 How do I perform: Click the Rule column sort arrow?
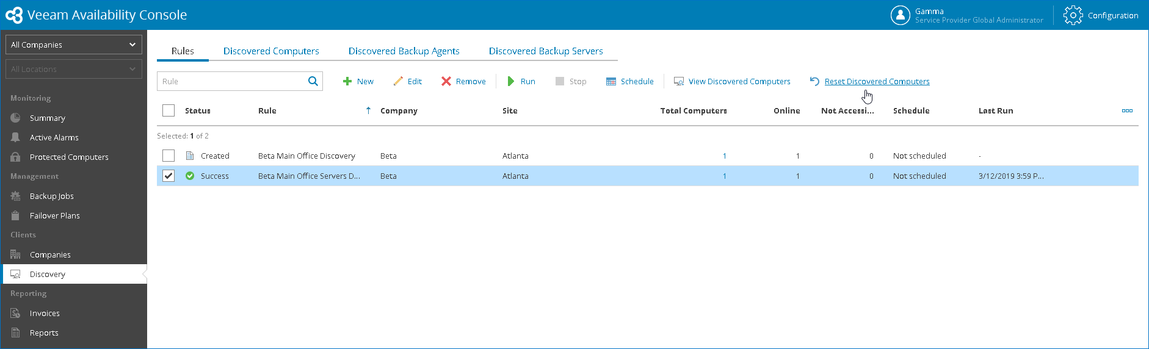coord(368,110)
